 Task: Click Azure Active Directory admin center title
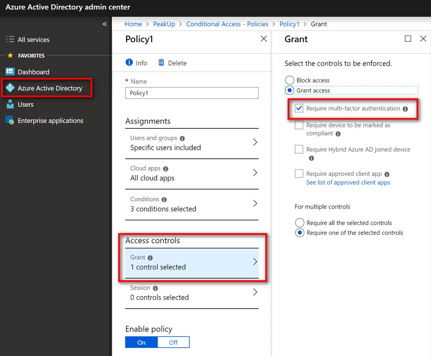(68, 7)
